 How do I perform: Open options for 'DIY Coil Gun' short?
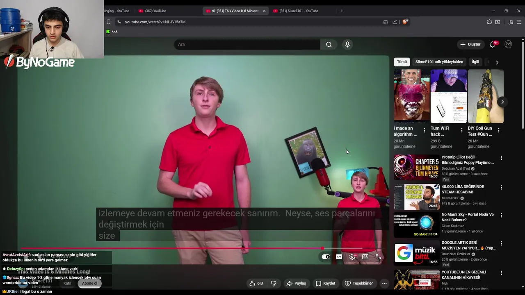[x=498, y=130]
